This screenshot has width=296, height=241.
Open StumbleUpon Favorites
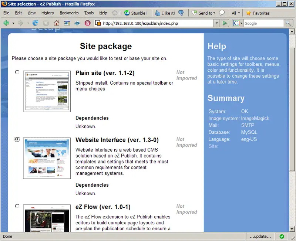258,13
